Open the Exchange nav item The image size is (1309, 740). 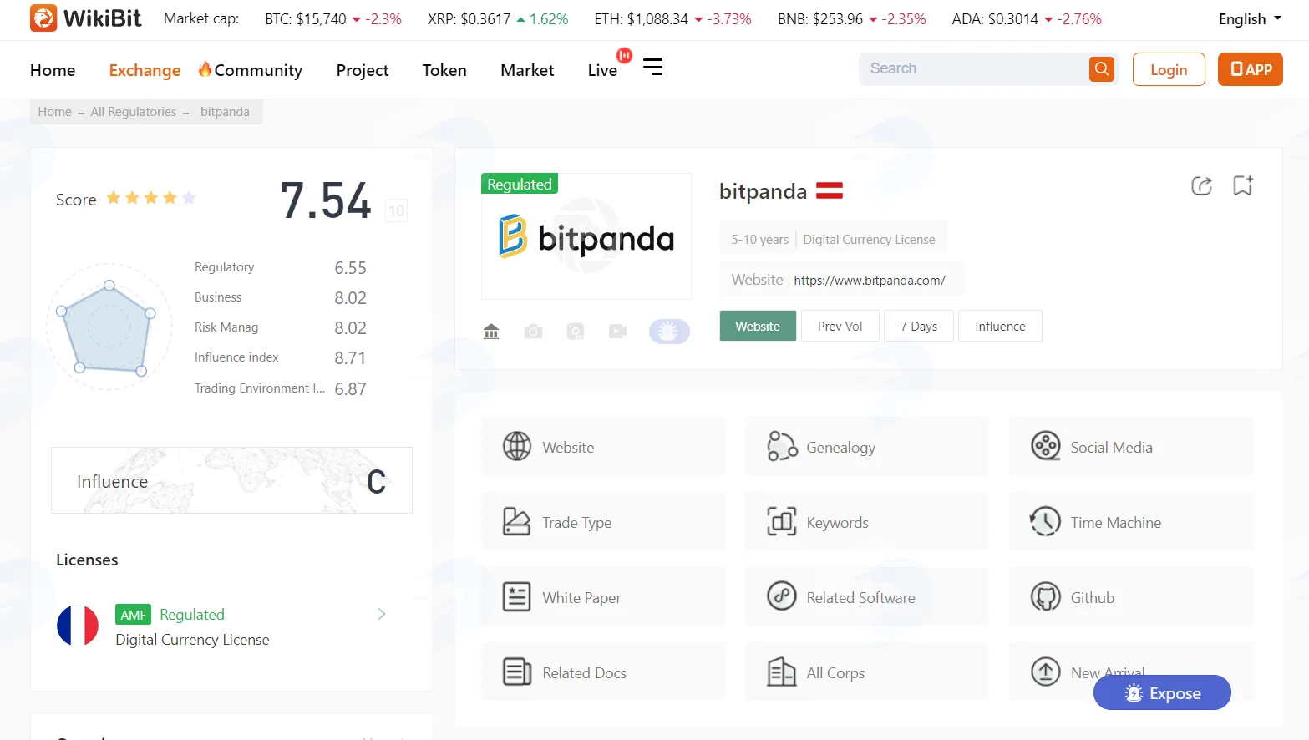pos(145,70)
